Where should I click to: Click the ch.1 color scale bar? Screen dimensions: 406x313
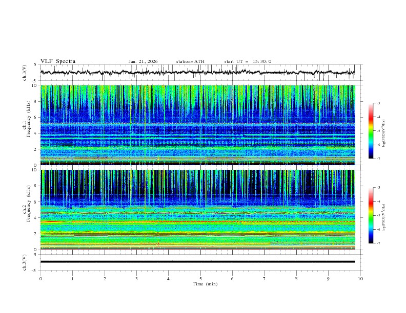tap(371, 131)
